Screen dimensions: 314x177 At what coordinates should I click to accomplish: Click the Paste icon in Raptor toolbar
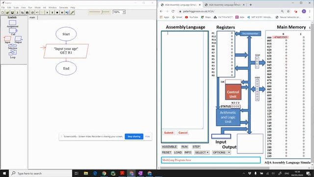(27, 12)
